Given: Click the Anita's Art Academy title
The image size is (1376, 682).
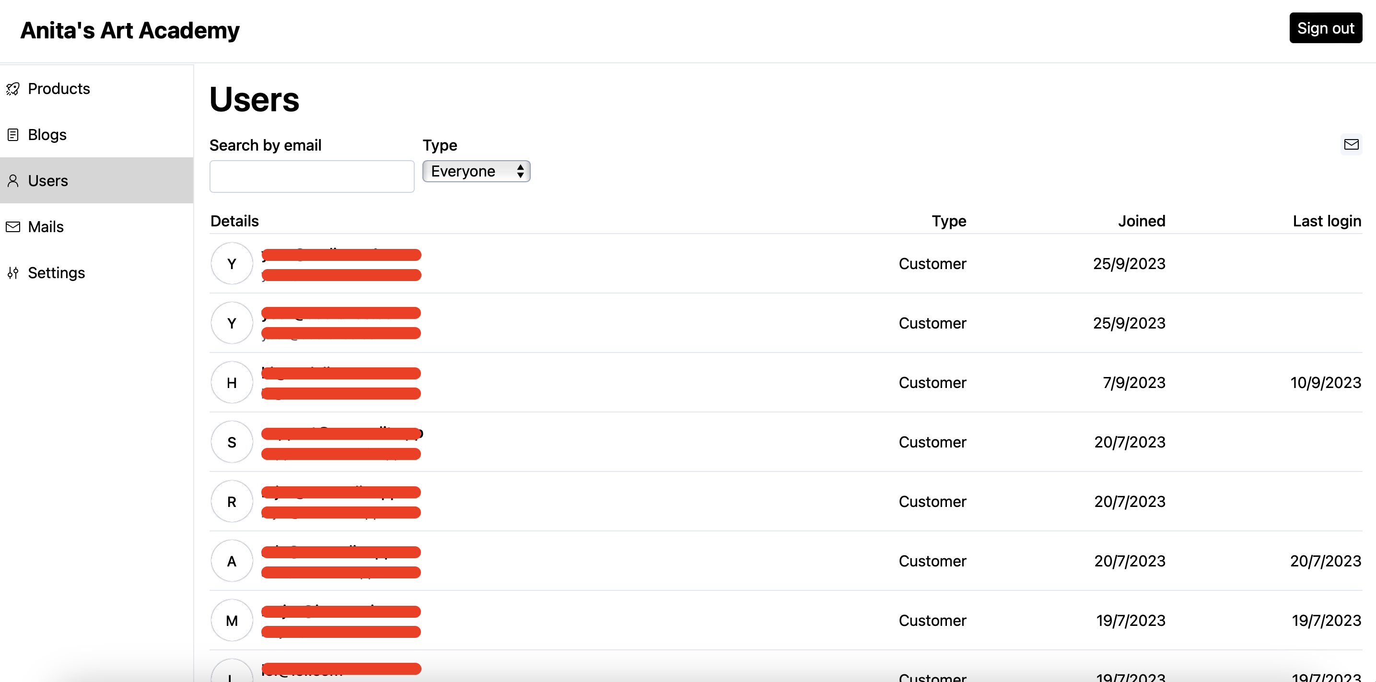Looking at the screenshot, I should click(130, 31).
